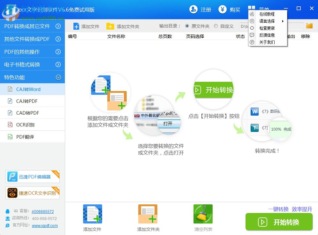318x235 pixels.
Task: Open the QQ number 4006685572 link
Action: pos(42,211)
